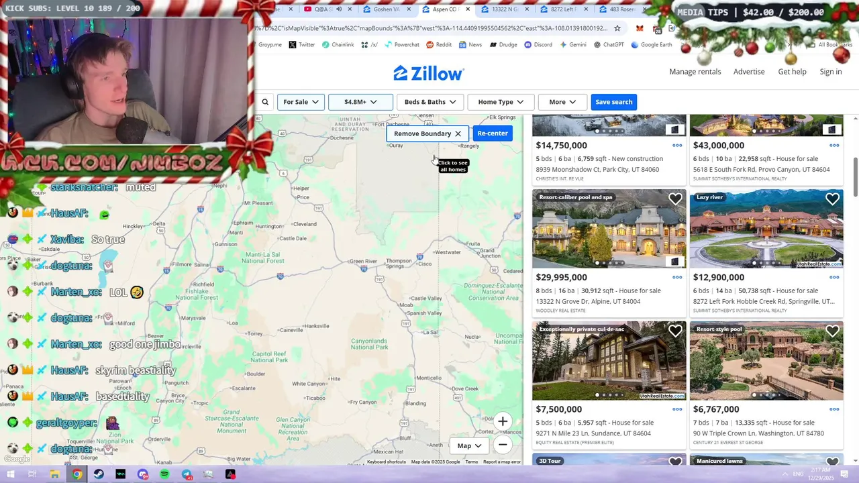
Task: Open the Drudge bookmark
Action: click(x=503, y=45)
